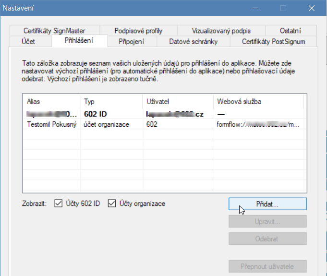Minimize the Nastavení dialog window
The height and width of the screenshot is (276, 327).
[255, 8]
